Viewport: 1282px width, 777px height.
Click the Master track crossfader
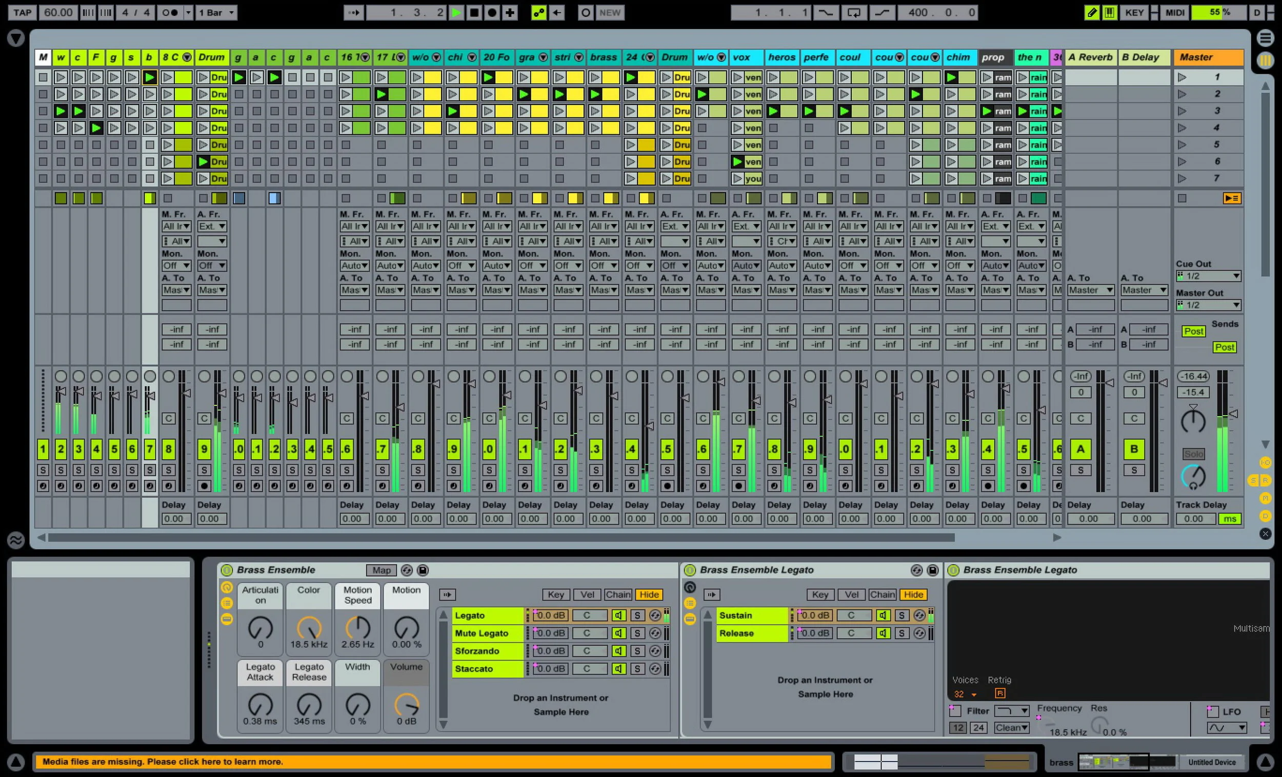[1194, 421]
